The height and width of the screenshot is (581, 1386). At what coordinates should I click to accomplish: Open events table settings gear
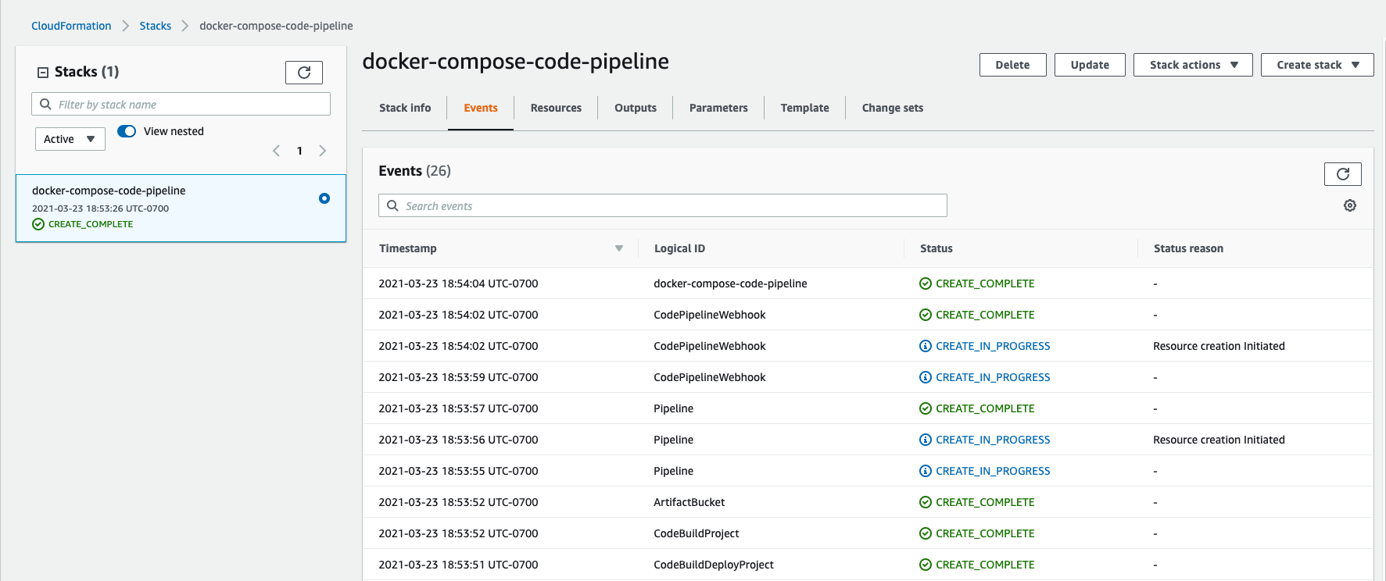(1349, 205)
